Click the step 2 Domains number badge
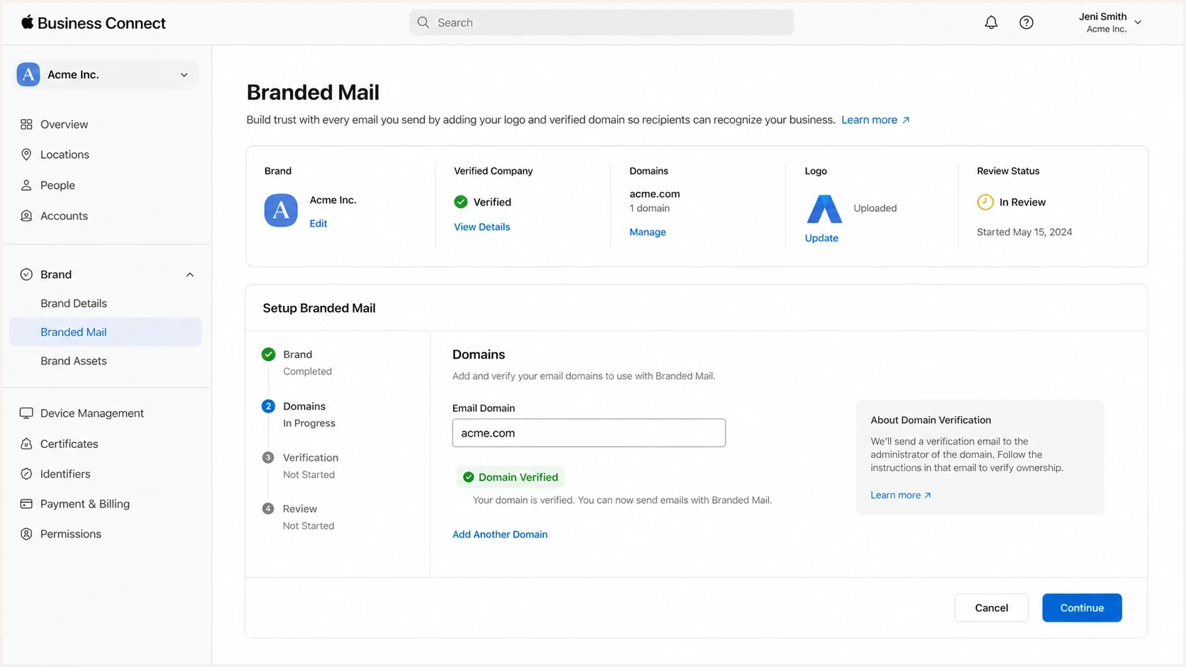 coord(268,406)
